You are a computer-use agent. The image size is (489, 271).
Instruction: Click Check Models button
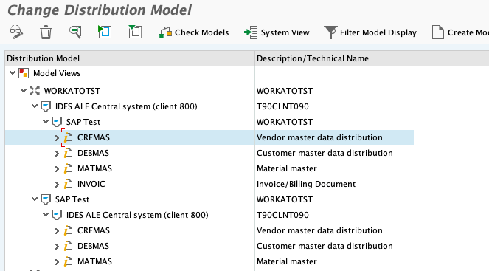[x=194, y=32]
